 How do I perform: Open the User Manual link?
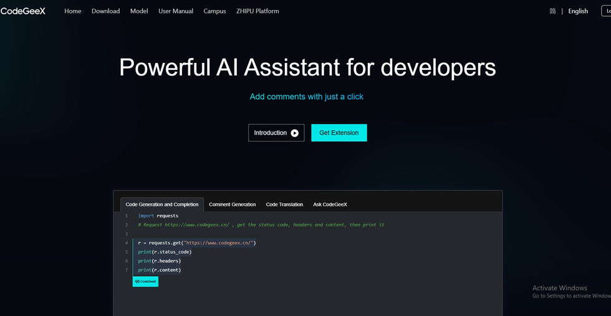point(176,11)
